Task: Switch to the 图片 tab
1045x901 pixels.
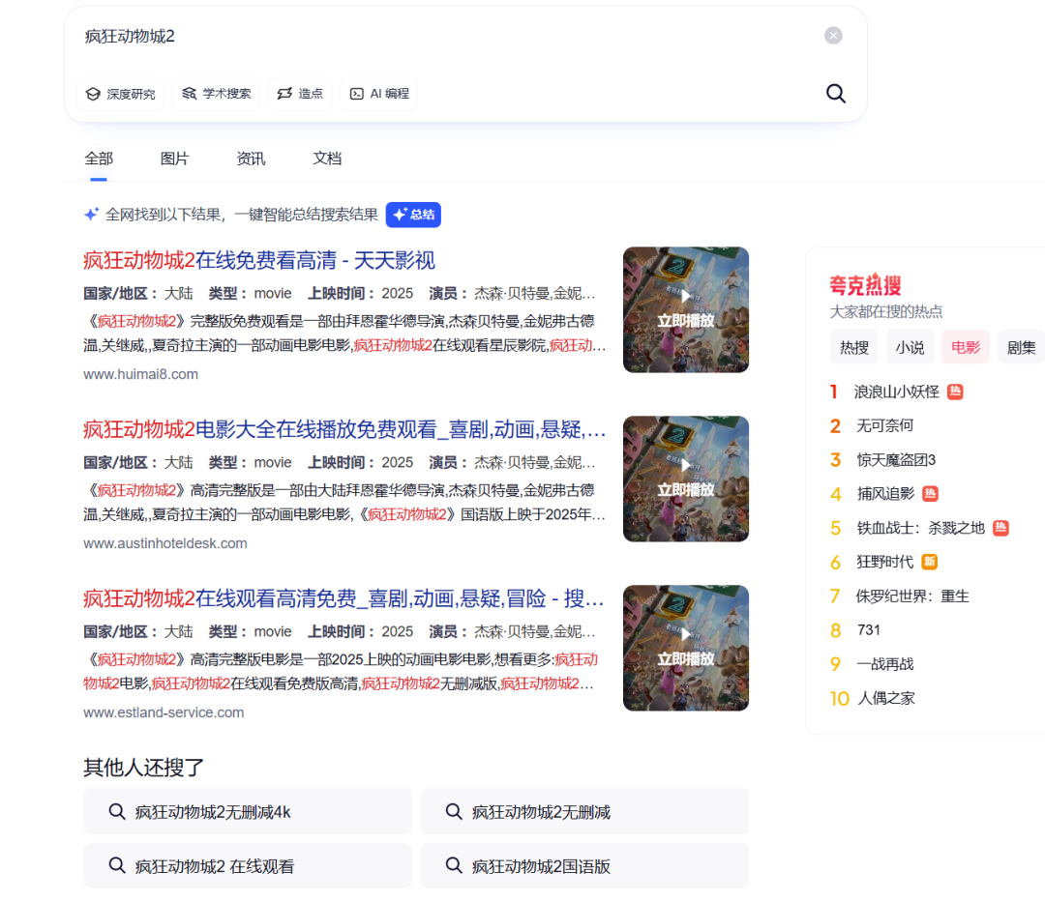Action: click(x=174, y=158)
